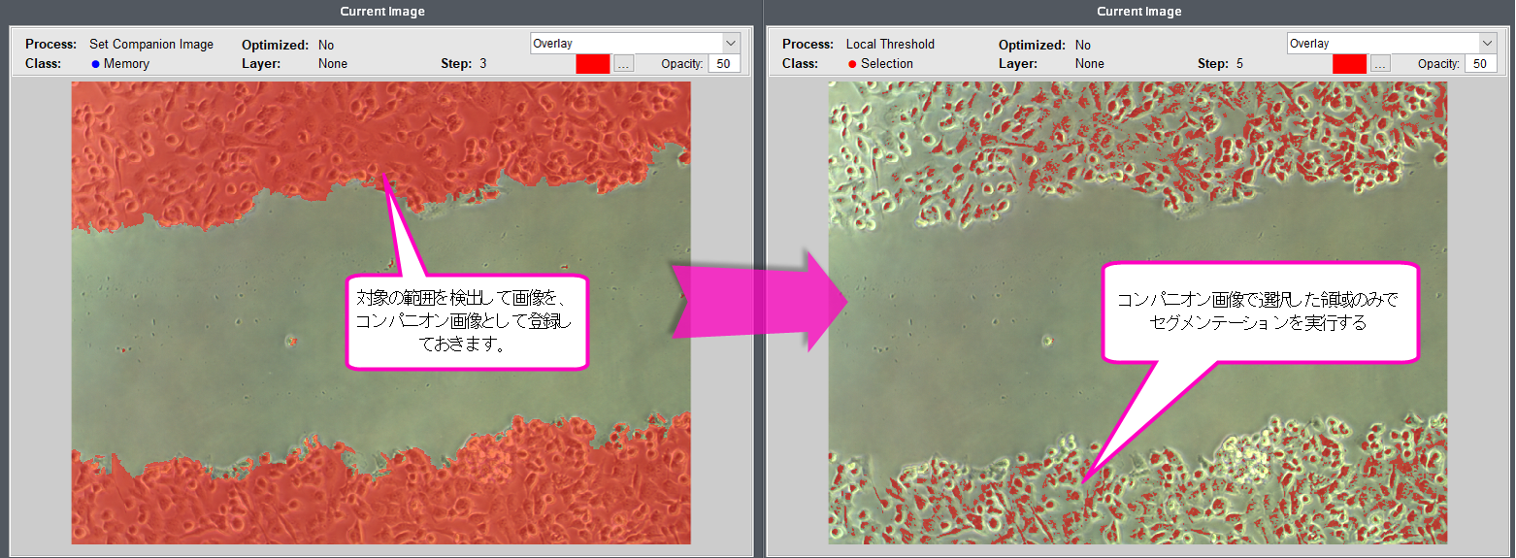This screenshot has width=1516, height=558.
Task: Click the Set Companion Image overlay picture
Action: click(x=380, y=312)
